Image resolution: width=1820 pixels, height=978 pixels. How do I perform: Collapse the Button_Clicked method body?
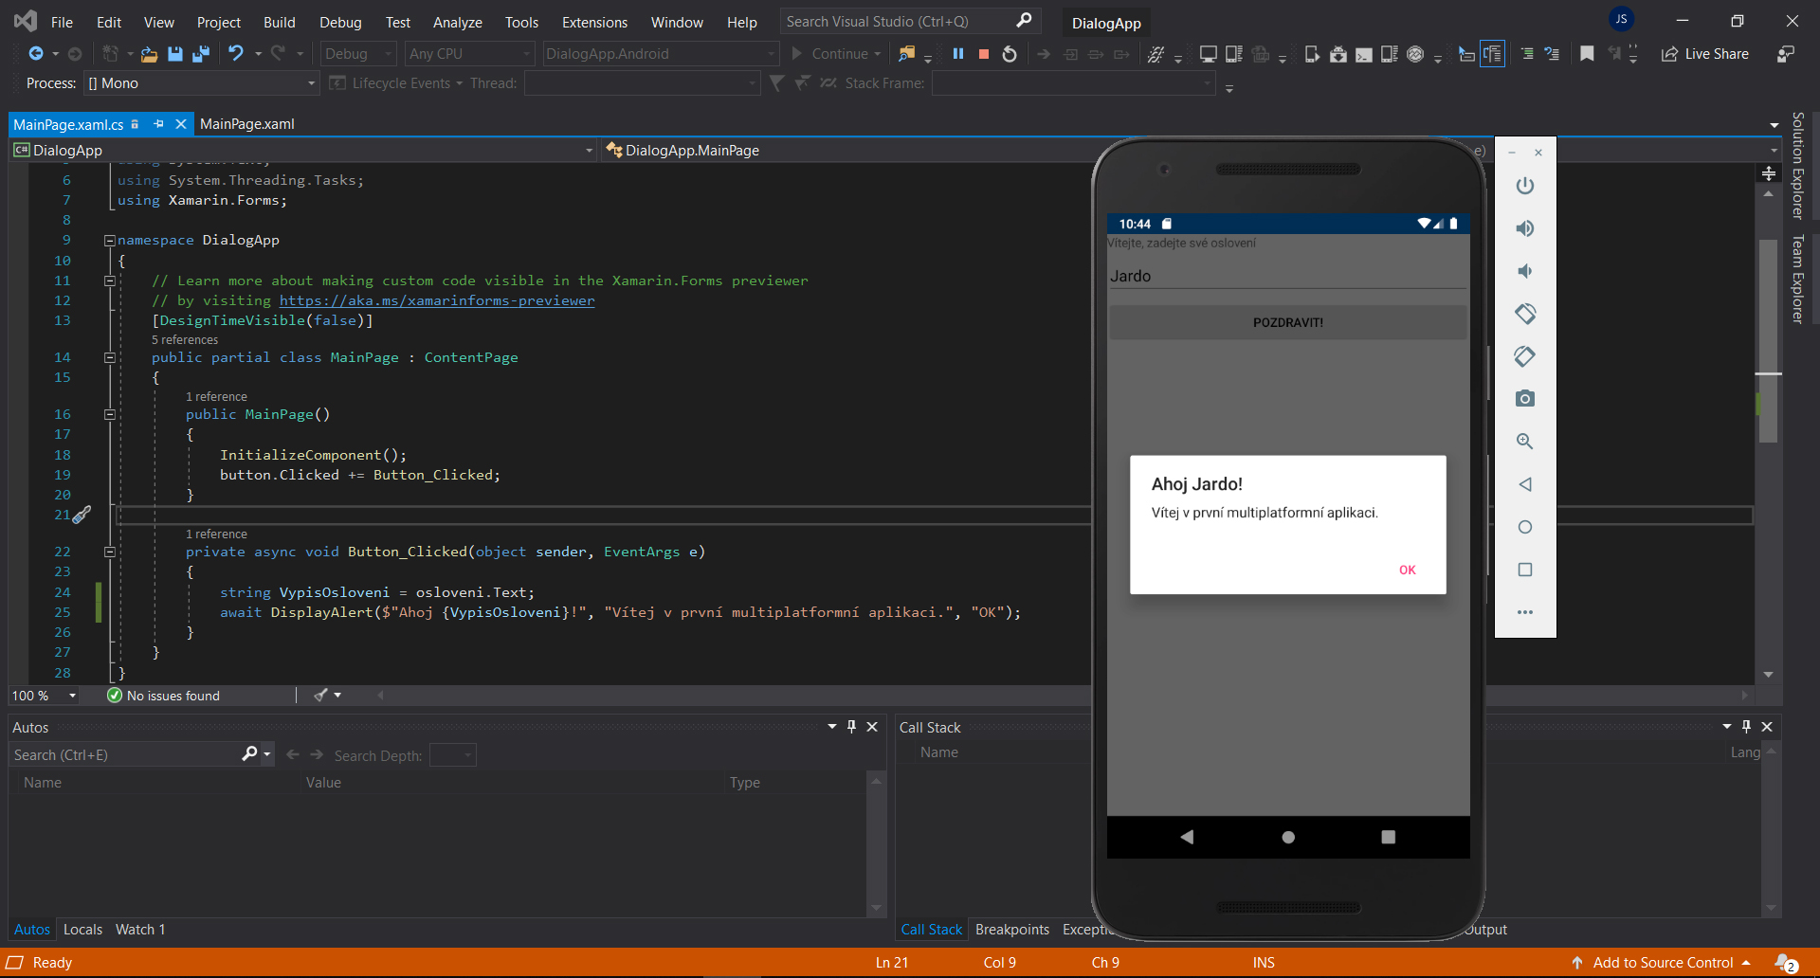pos(110,552)
